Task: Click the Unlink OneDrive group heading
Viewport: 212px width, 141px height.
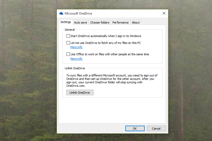Action: tap(75, 68)
